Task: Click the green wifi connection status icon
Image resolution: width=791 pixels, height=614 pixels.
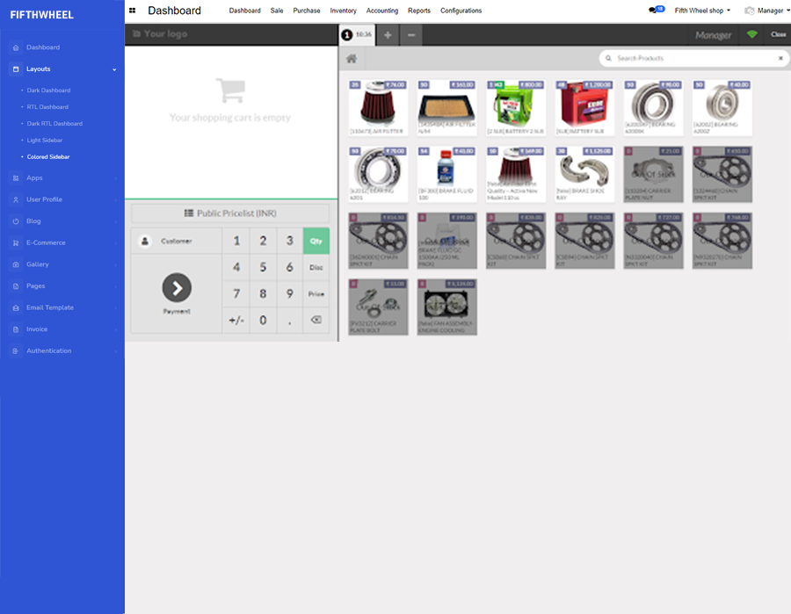Action: click(751, 35)
